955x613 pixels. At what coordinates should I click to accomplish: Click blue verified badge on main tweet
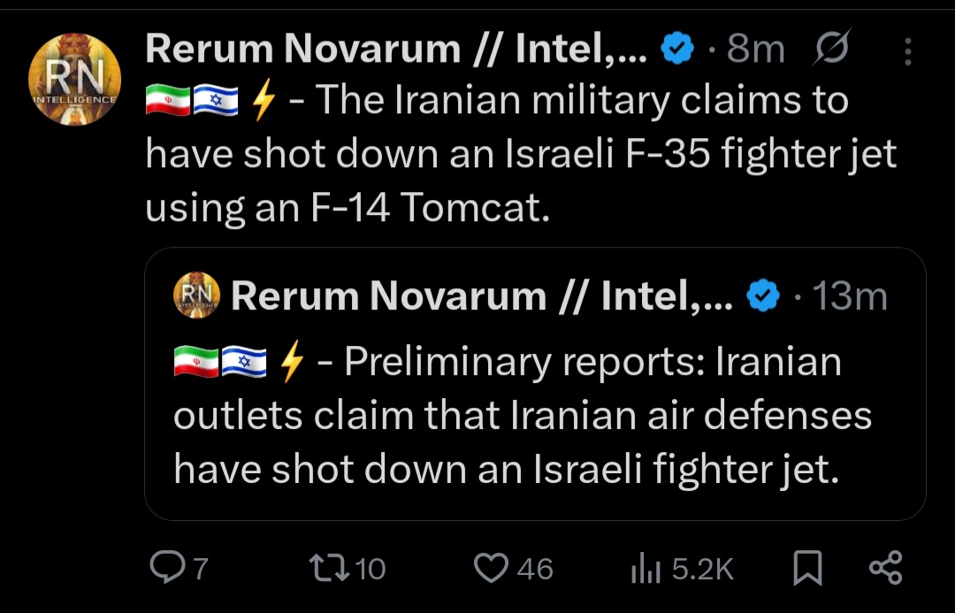[x=677, y=49]
